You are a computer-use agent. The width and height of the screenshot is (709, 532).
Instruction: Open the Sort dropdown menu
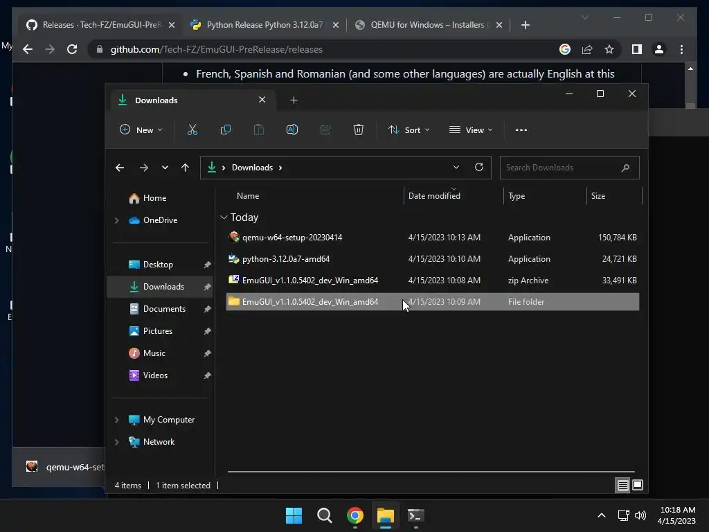(409, 130)
